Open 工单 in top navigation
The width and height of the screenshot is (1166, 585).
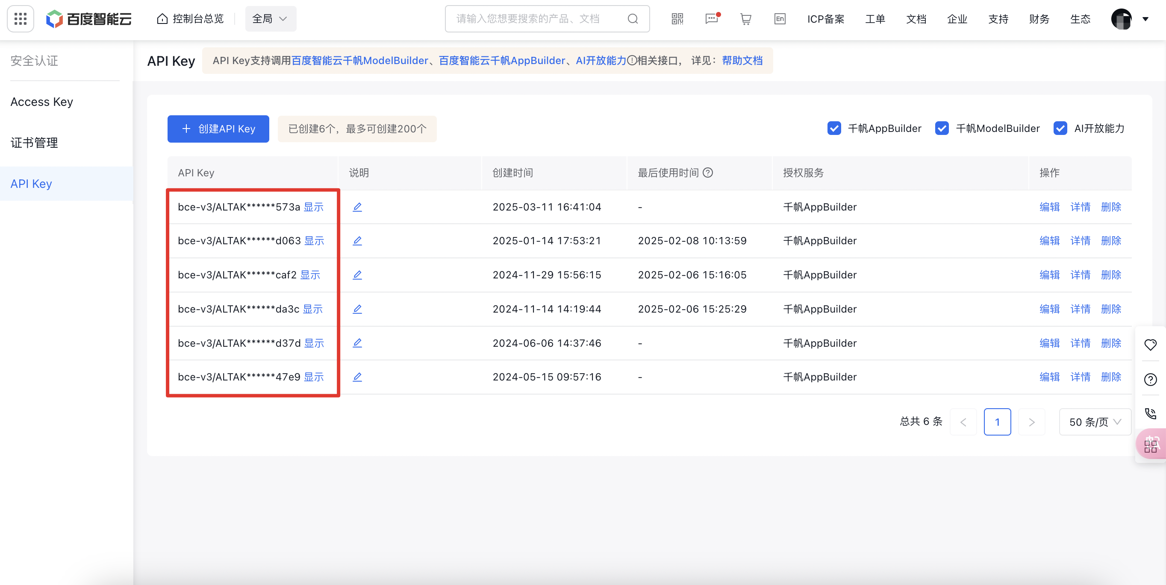(875, 19)
